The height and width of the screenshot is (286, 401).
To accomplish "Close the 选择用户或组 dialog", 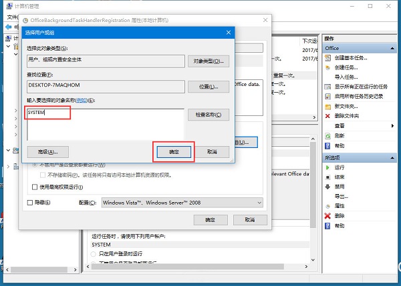I will click(228, 31).
